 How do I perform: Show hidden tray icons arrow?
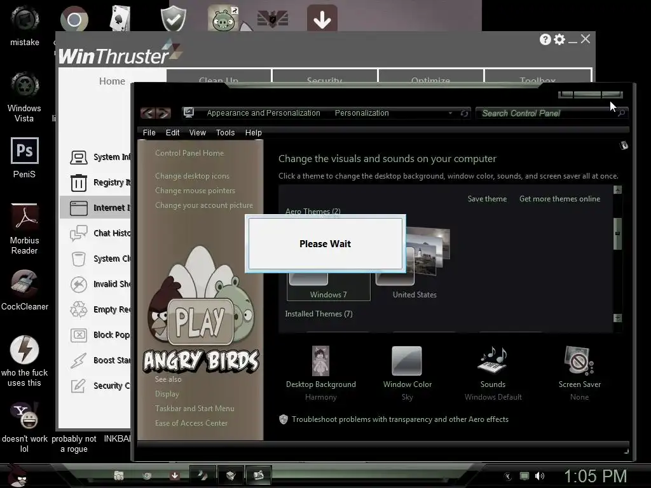(x=508, y=476)
